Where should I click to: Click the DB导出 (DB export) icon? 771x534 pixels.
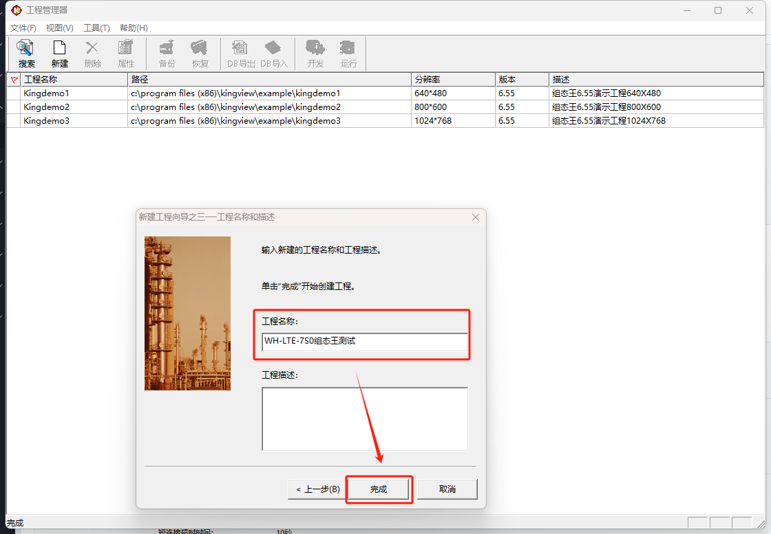click(241, 54)
